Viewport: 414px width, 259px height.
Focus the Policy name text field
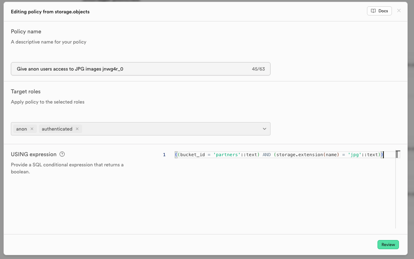(130, 69)
